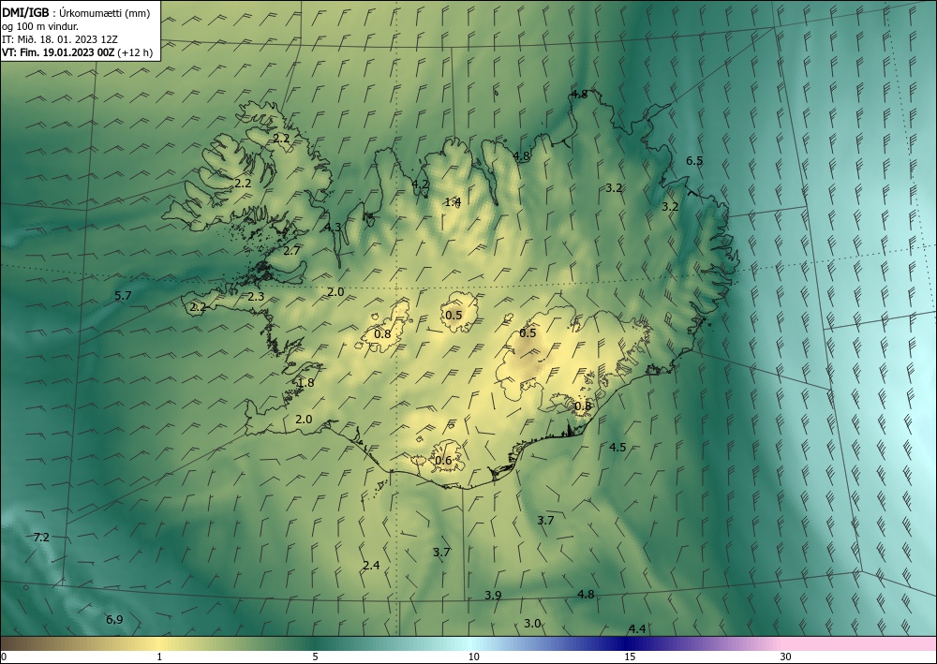Viewport: 937px width, 664px height.
Task: Click the color scale tick label 10
Action: click(474, 657)
